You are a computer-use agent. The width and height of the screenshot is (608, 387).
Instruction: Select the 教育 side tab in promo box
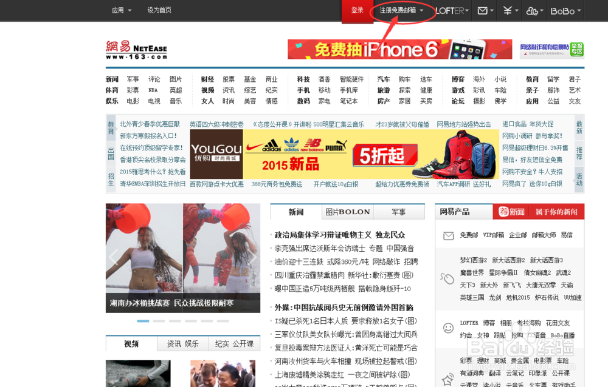(111, 128)
